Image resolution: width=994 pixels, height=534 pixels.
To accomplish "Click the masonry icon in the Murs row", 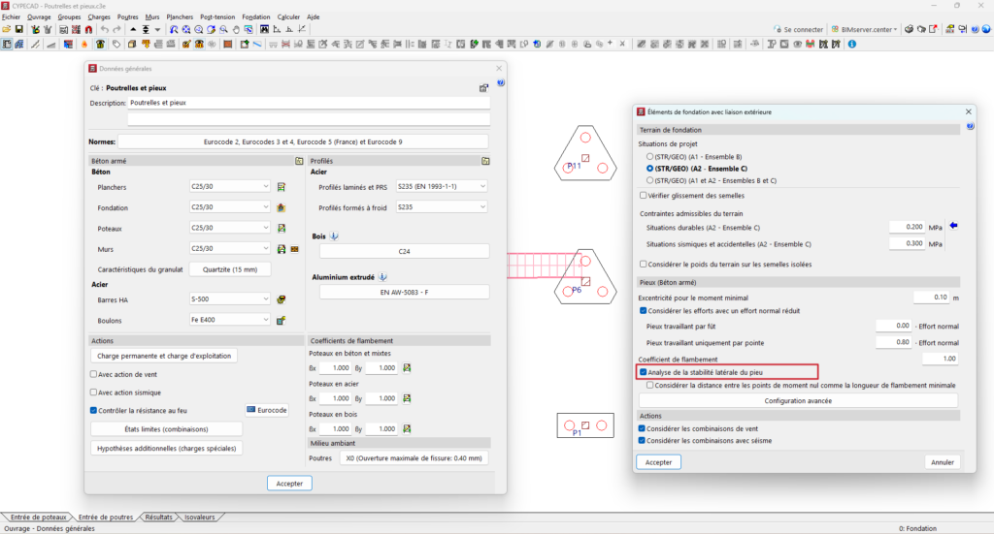I will (295, 249).
